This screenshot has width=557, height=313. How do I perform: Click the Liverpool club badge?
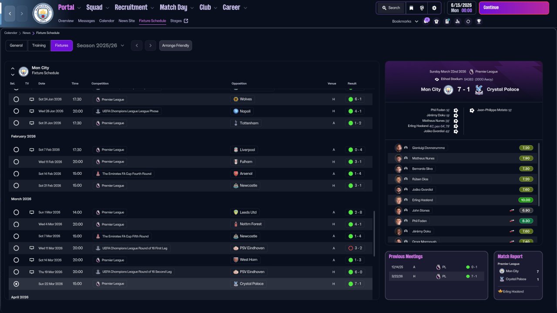coord(236,150)
